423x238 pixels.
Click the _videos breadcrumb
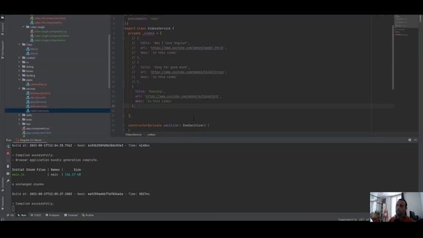[151, 134]
